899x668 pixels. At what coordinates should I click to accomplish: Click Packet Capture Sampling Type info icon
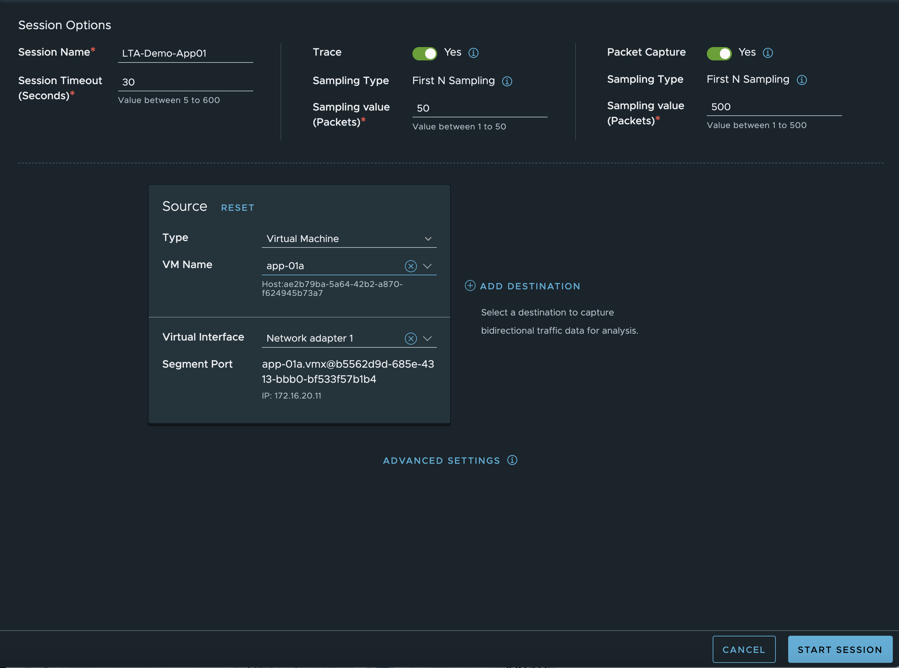tap(802, 80)
